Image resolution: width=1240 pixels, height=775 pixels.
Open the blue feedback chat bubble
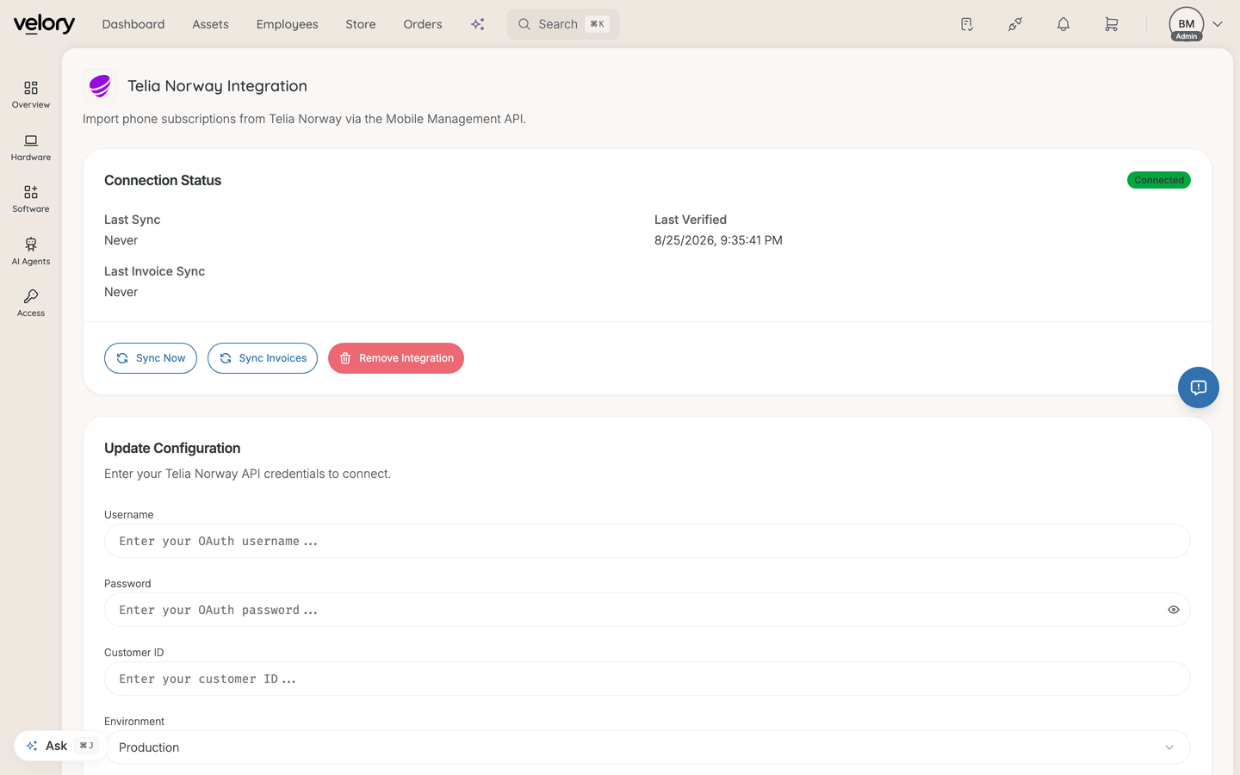1199,387
